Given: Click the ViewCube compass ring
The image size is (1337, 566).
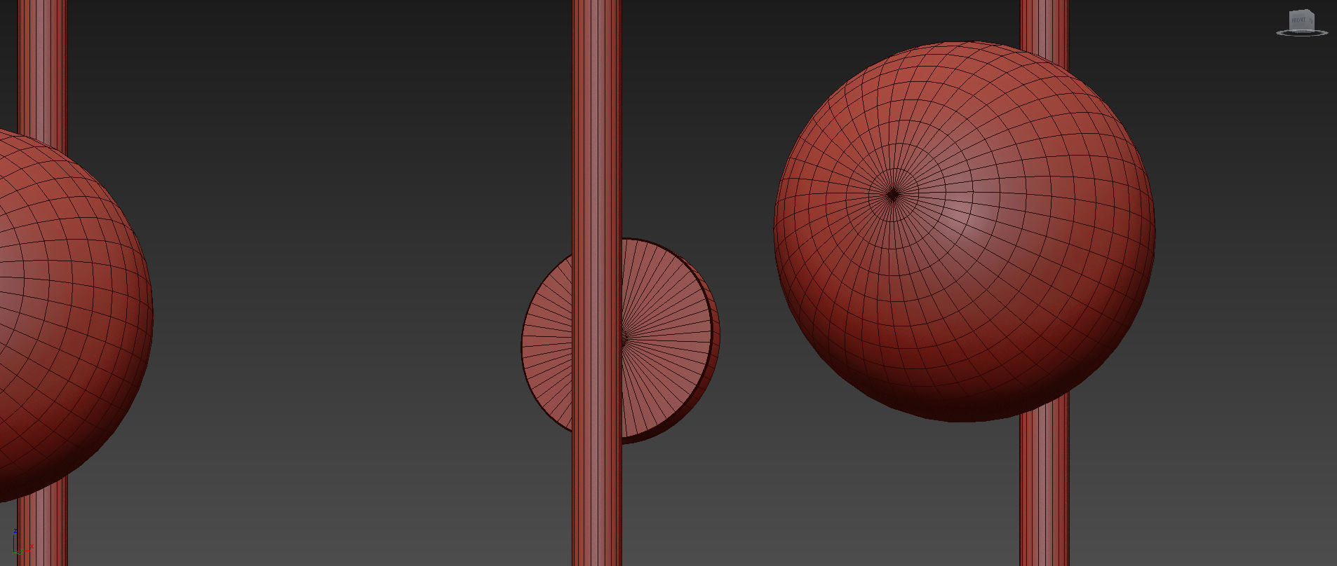Looking at the screenshot, I should 1302,32.
